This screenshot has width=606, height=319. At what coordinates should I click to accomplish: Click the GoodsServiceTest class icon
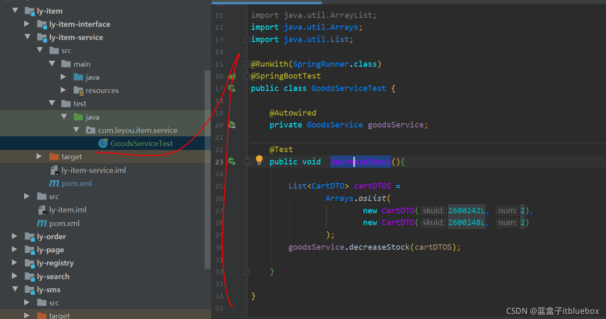pyautogui.click(x=103, y=143)
